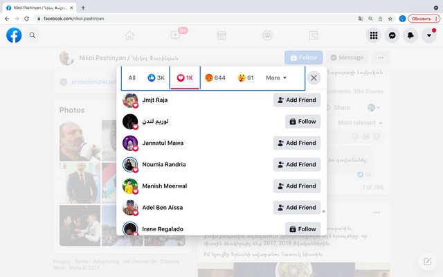Open the post three-dot options menu

coord(377,213)
